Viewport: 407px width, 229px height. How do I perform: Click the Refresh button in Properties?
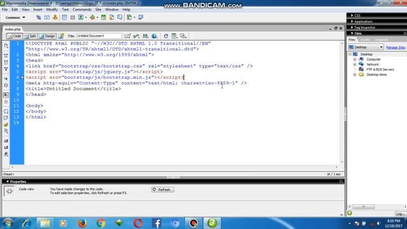163,190
